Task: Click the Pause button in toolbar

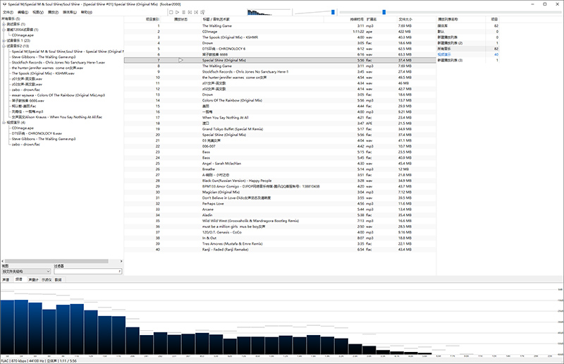Action: [x=184, y=12]
